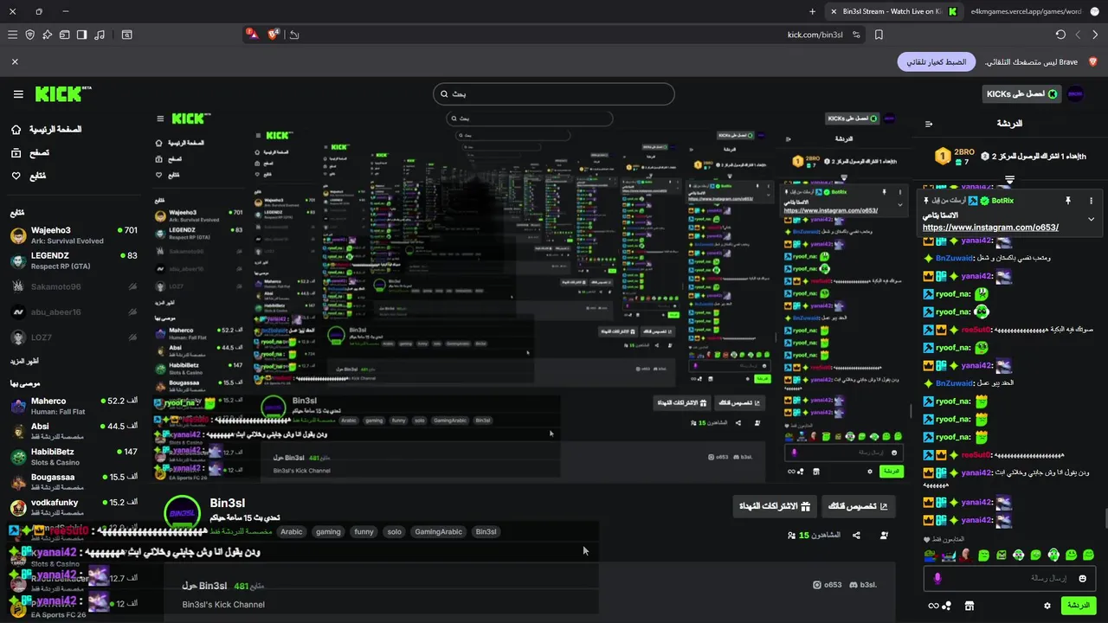Open the Kick hamburger sidebar menu
Screen dimensions: 1108x623
click(x=18, y=94)
